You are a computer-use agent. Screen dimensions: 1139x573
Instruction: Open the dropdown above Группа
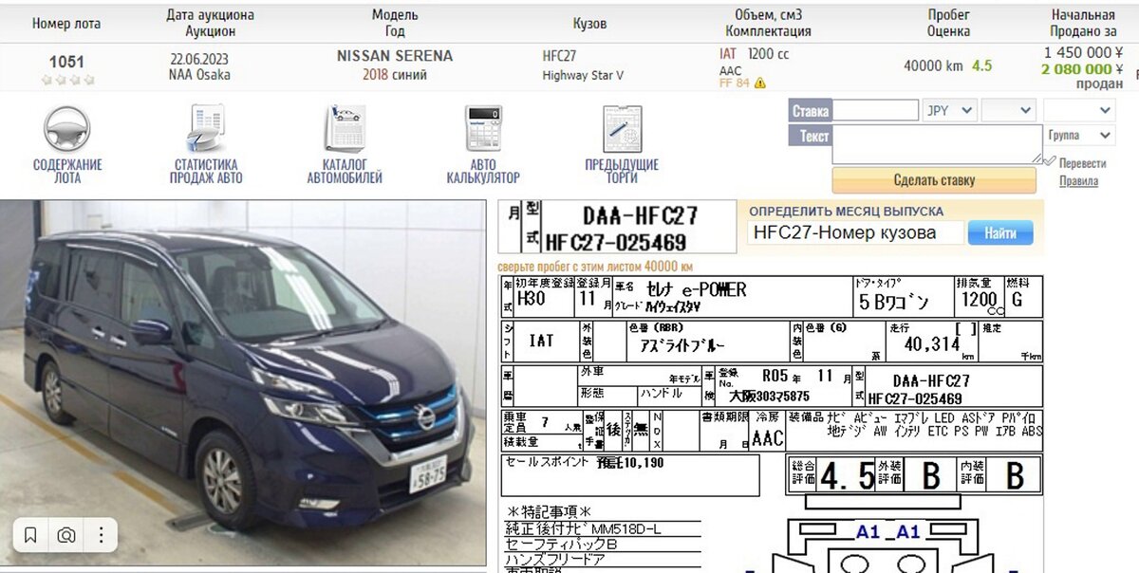(x=1078, y=110)
